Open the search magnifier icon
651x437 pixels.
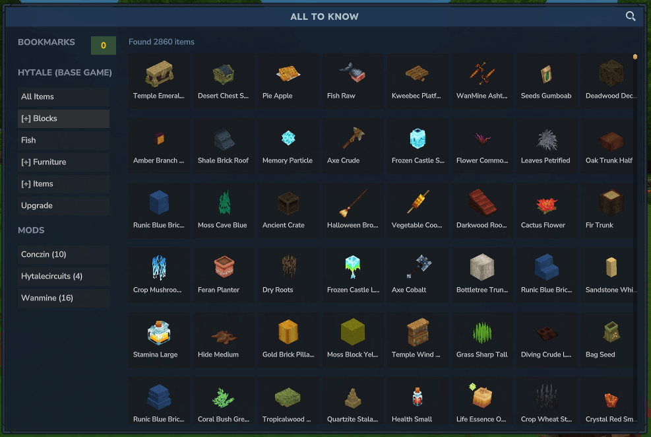[x=631, y=17]
